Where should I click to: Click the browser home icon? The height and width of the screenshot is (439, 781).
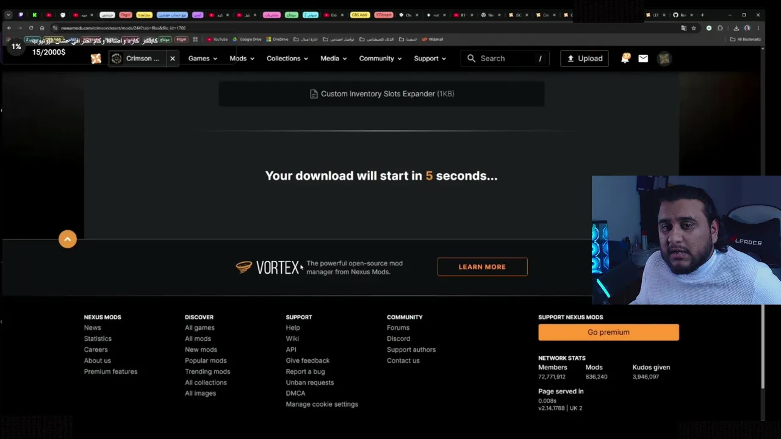point(41,28)
